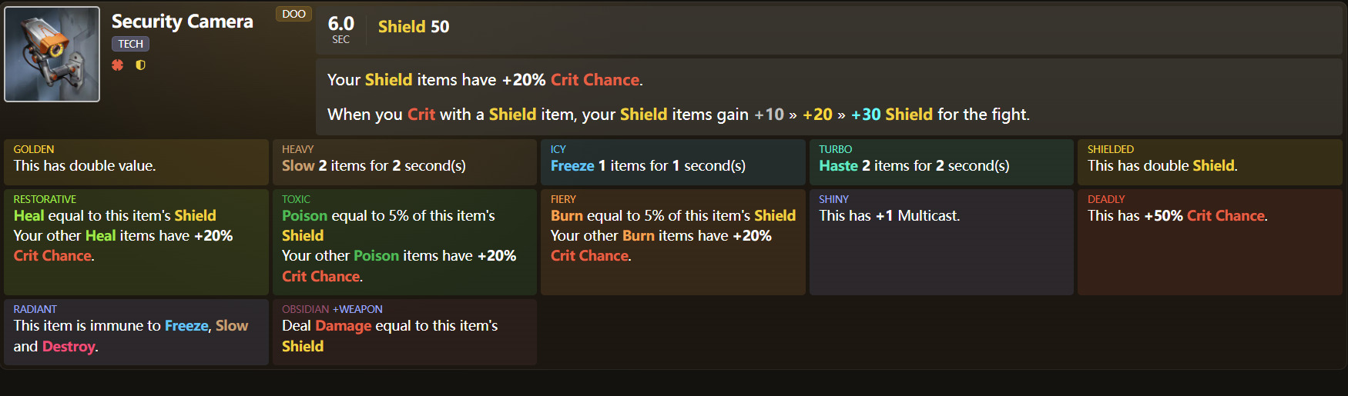Image resolution: width=1348 pixels, height=396 pixels.
Task: Click the 6.0 SEC cooldown display
Action: point(340,29)
